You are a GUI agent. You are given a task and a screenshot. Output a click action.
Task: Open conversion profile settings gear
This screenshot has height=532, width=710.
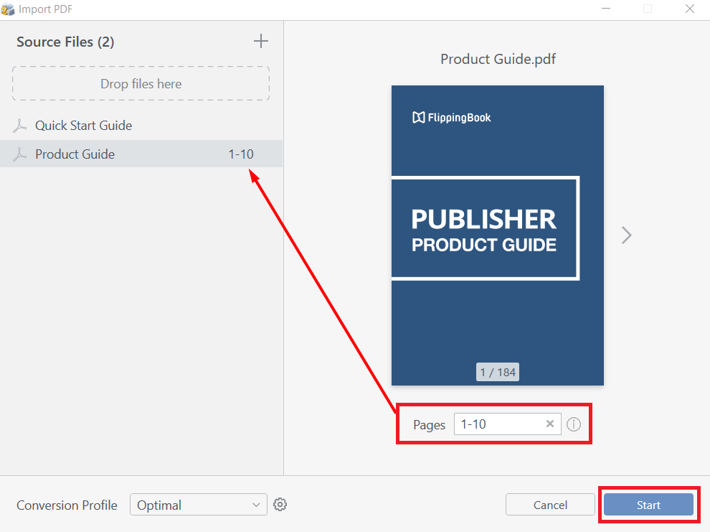(x=280, y=504)
